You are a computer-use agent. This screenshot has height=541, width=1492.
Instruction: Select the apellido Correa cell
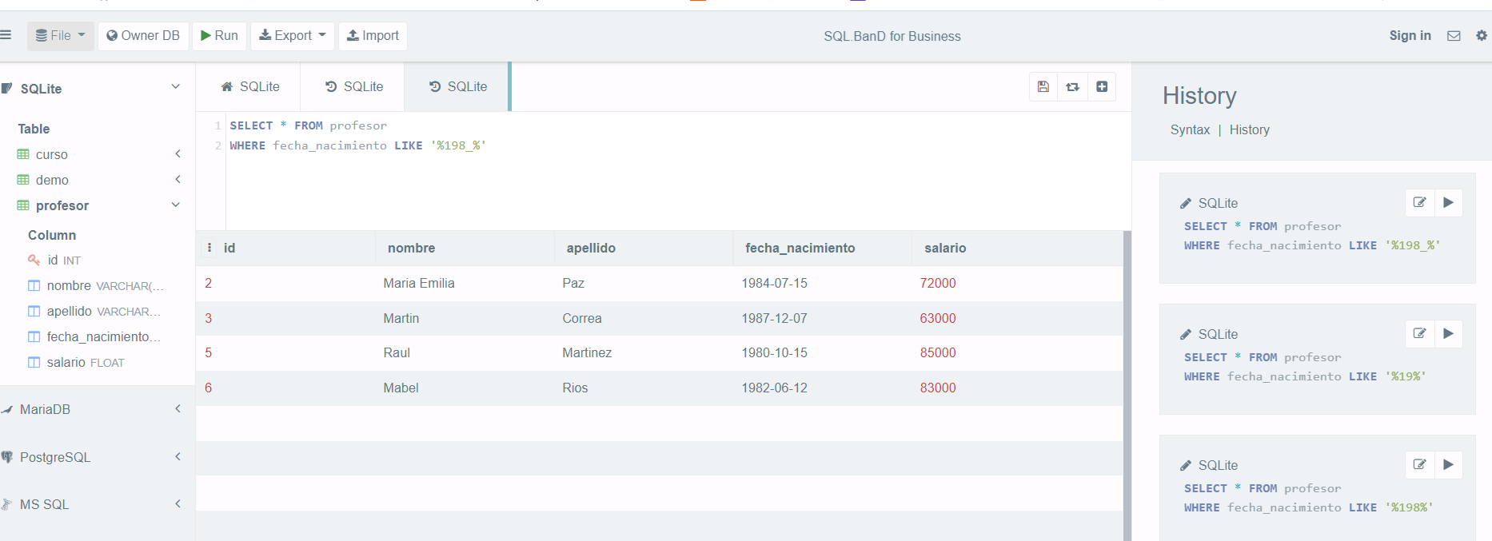point(582,318)
